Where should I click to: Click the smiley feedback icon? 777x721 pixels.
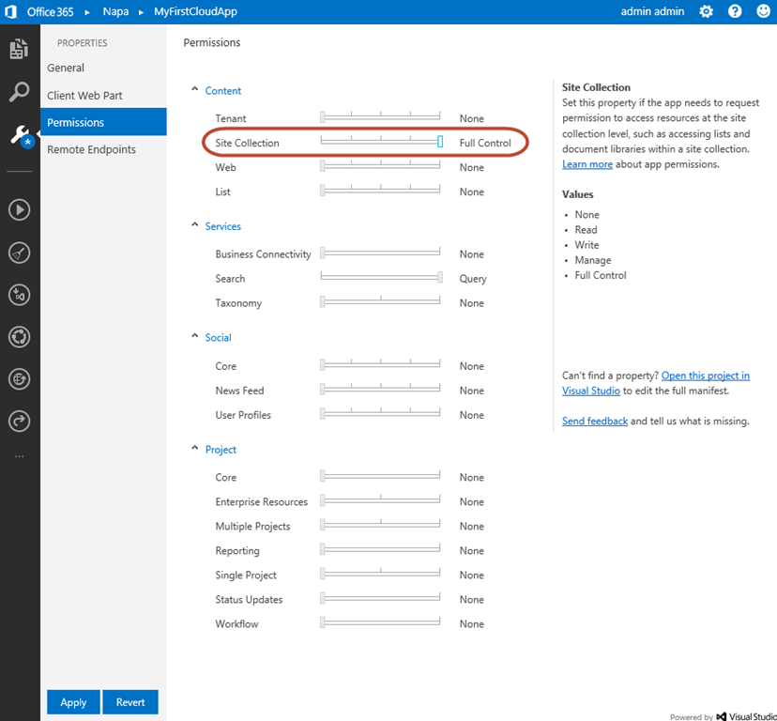(762, 11)
